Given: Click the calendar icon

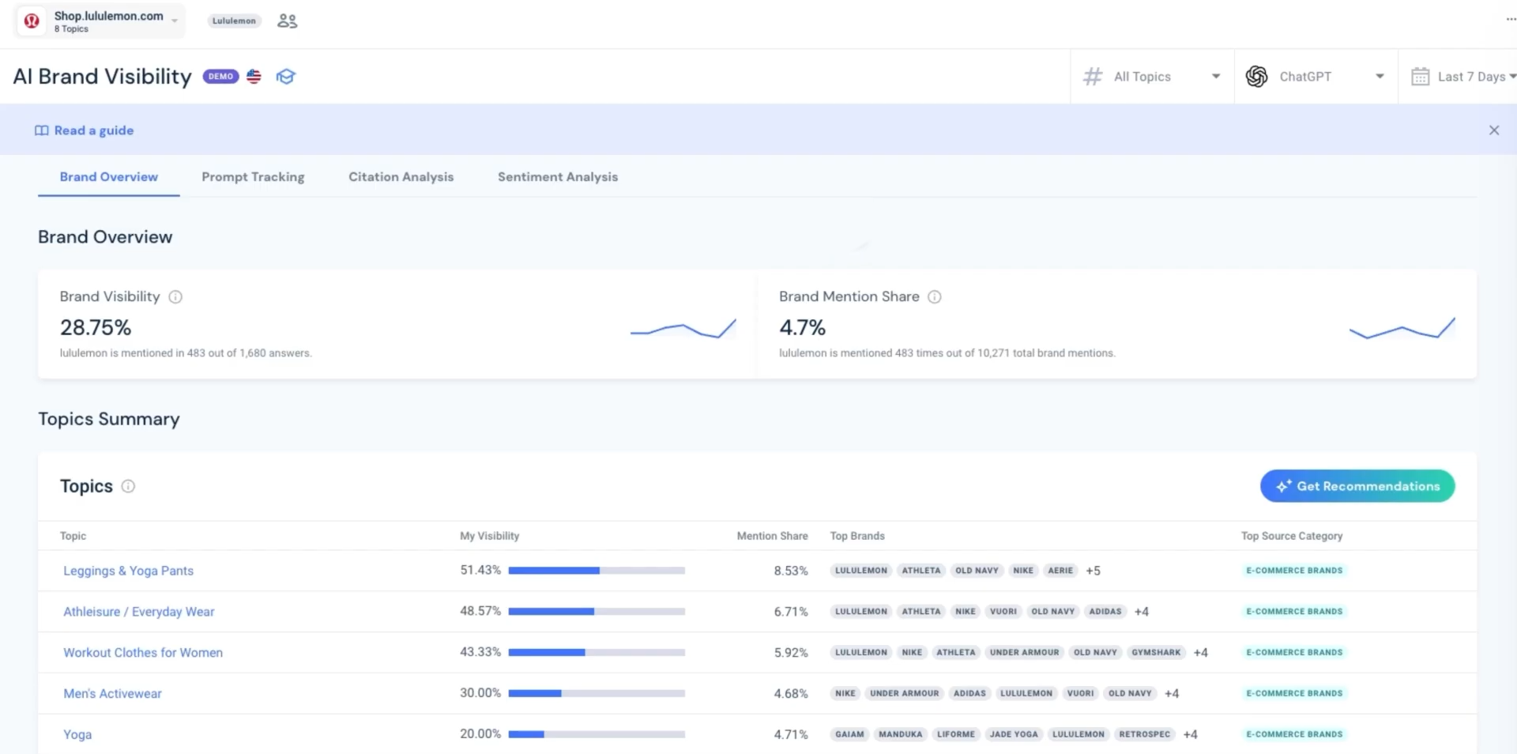Looking at the screenshot, I should [1420, 77].
